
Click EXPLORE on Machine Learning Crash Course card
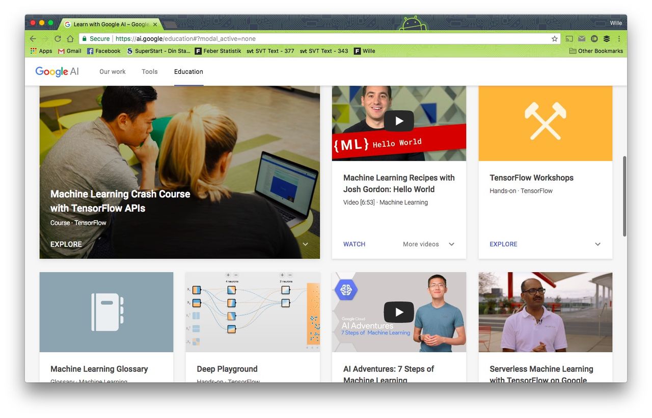(66, 244)
